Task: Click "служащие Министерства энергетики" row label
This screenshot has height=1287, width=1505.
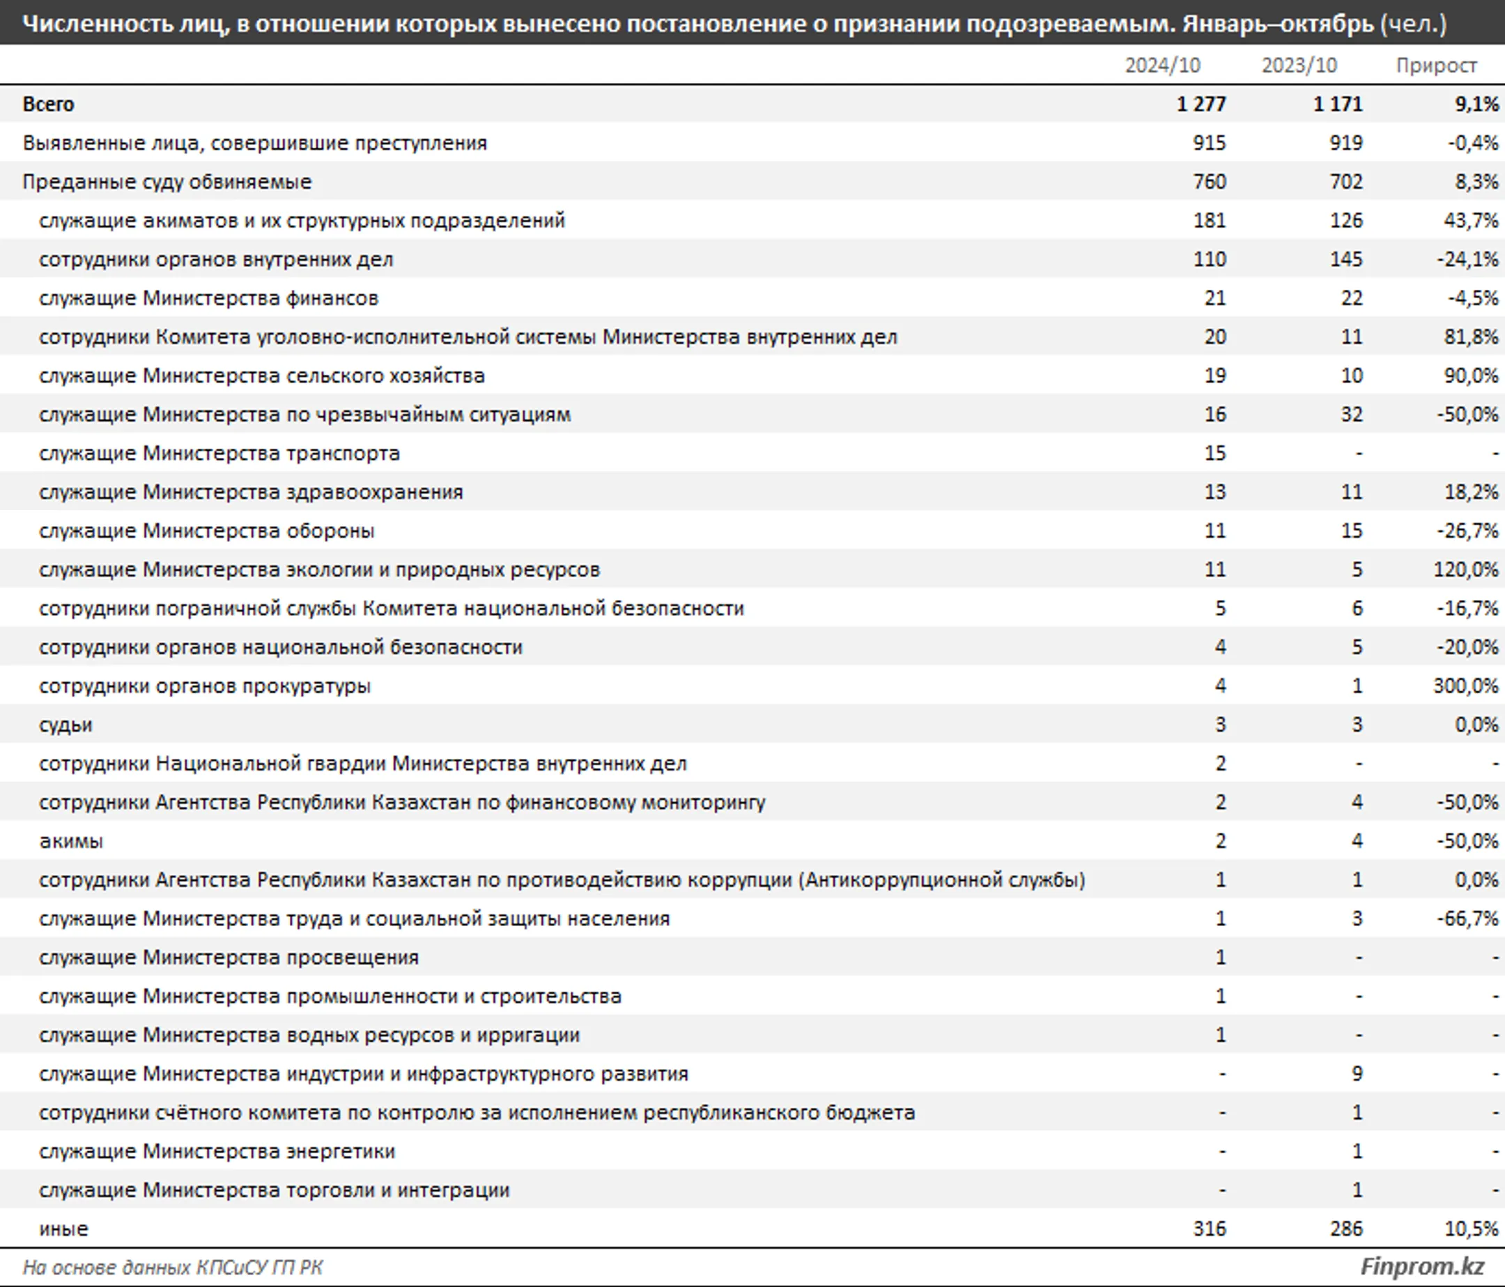Action: click(x=217, y=1152)
